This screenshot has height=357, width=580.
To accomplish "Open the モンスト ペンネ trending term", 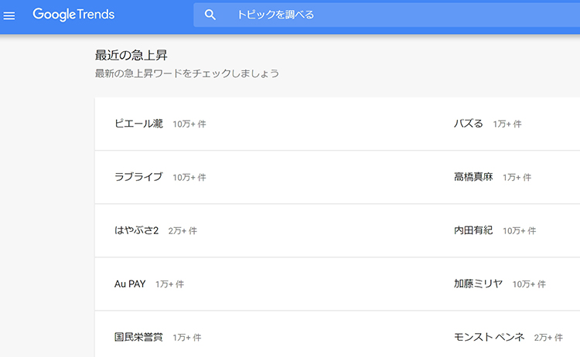I will 489,337.
